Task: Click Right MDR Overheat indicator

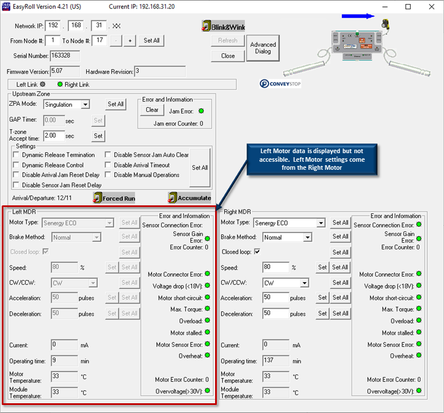Action: pos(419,355)
